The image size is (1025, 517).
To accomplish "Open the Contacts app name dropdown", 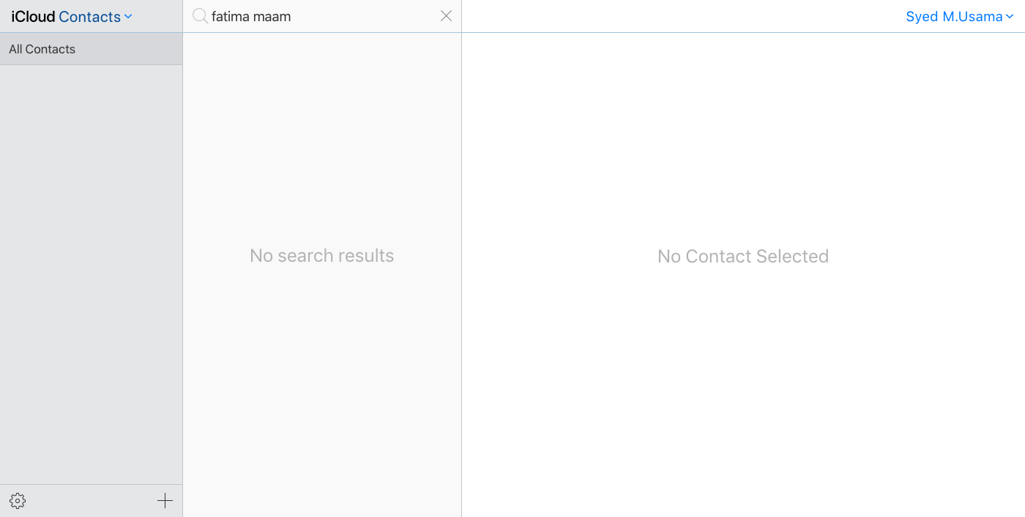I will click(x=89, y=16).
